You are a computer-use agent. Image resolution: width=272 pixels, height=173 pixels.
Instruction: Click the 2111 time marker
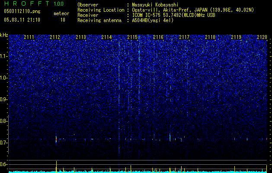(x=29, y=37)
